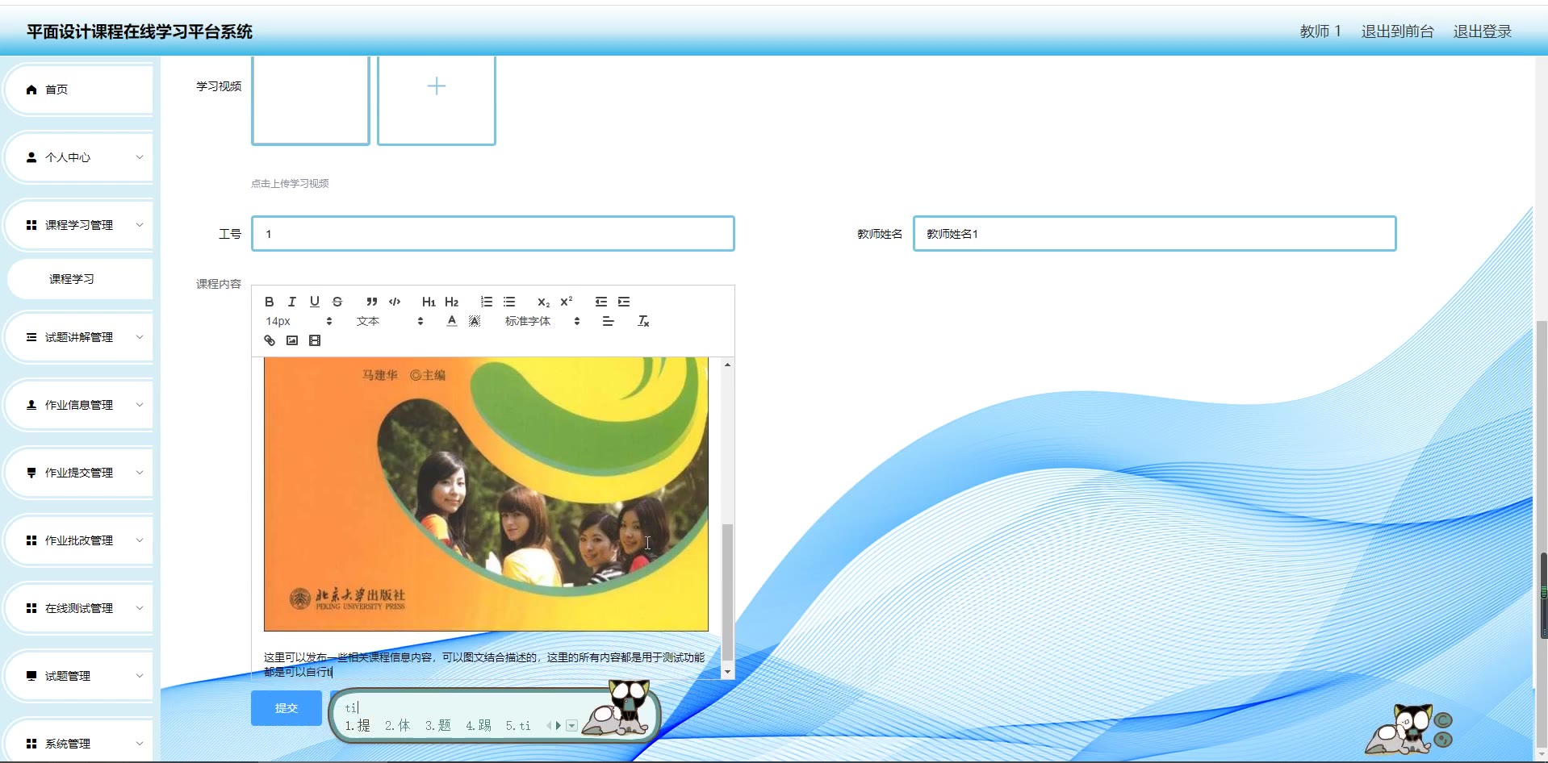Focus the 工号 input field
This screenshot has height=763, width=1548.
[493, 234]
